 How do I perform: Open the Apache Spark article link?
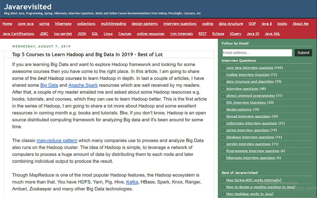83,85
